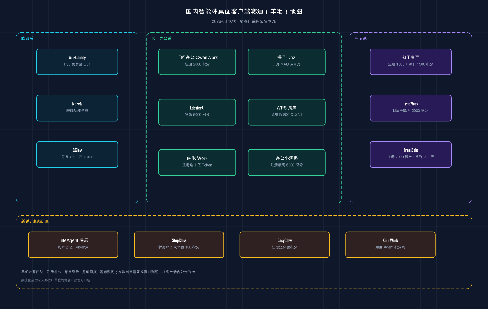Select the LobsterAI card

[197, 112]
